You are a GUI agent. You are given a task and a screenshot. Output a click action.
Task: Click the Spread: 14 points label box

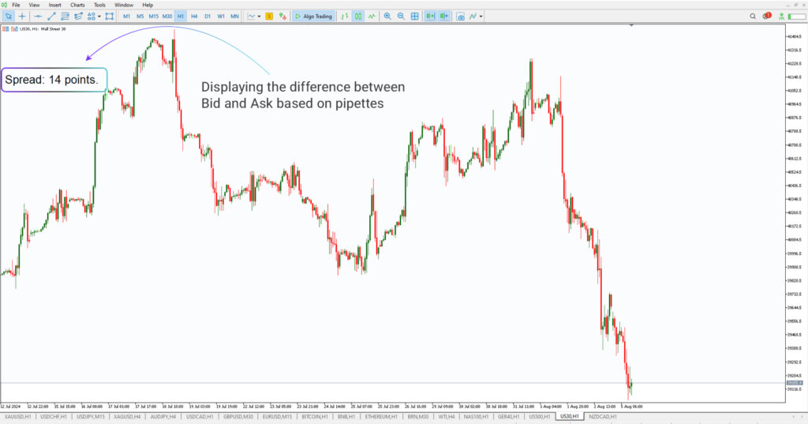point(54,80)
